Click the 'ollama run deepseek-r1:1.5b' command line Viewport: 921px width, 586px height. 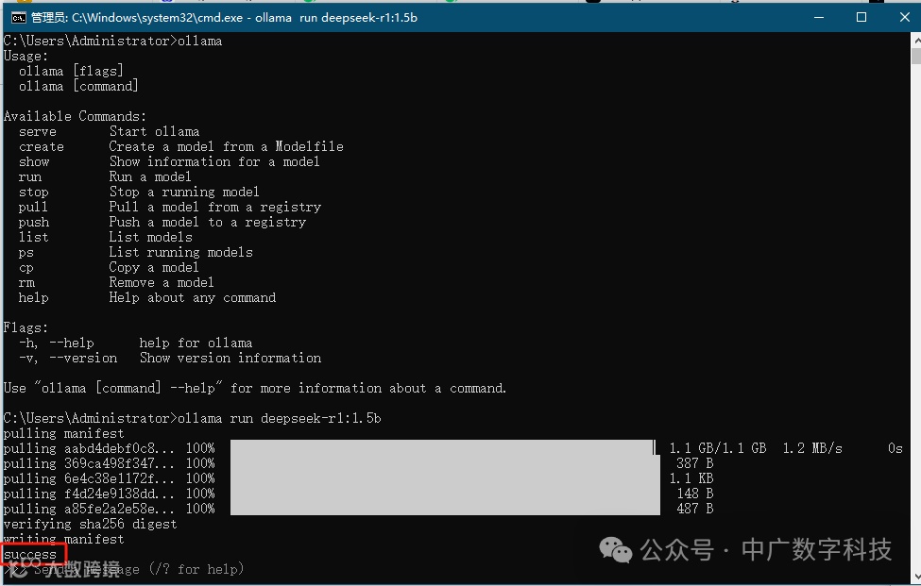[192, 418]
